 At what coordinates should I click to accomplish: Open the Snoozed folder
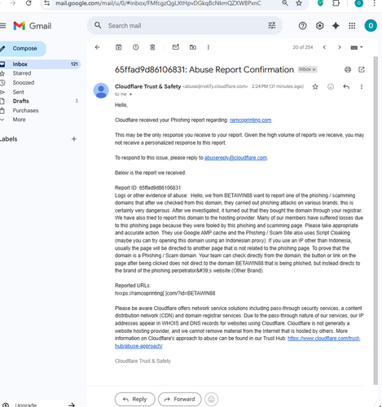tap(24, 82)
